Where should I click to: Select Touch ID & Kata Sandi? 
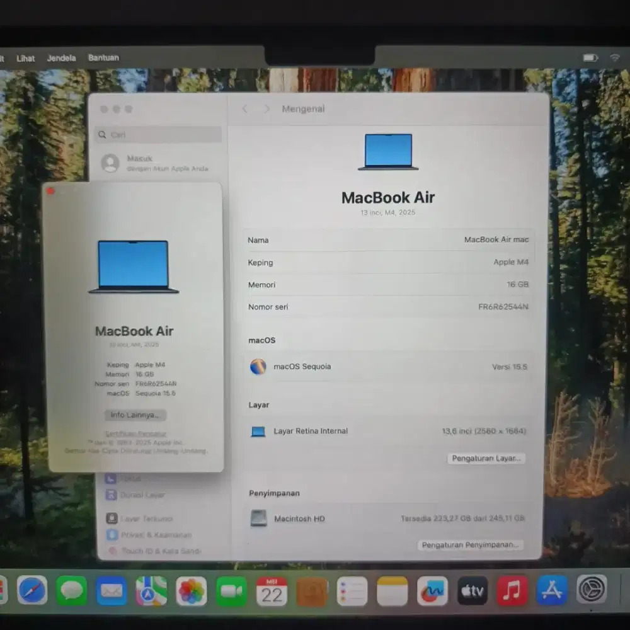(154, 551)
